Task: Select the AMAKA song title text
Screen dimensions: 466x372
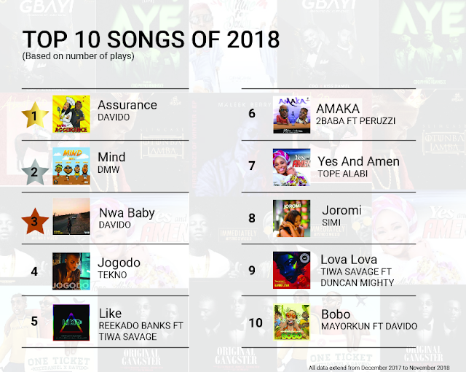Action: click(x=338, y=109)
